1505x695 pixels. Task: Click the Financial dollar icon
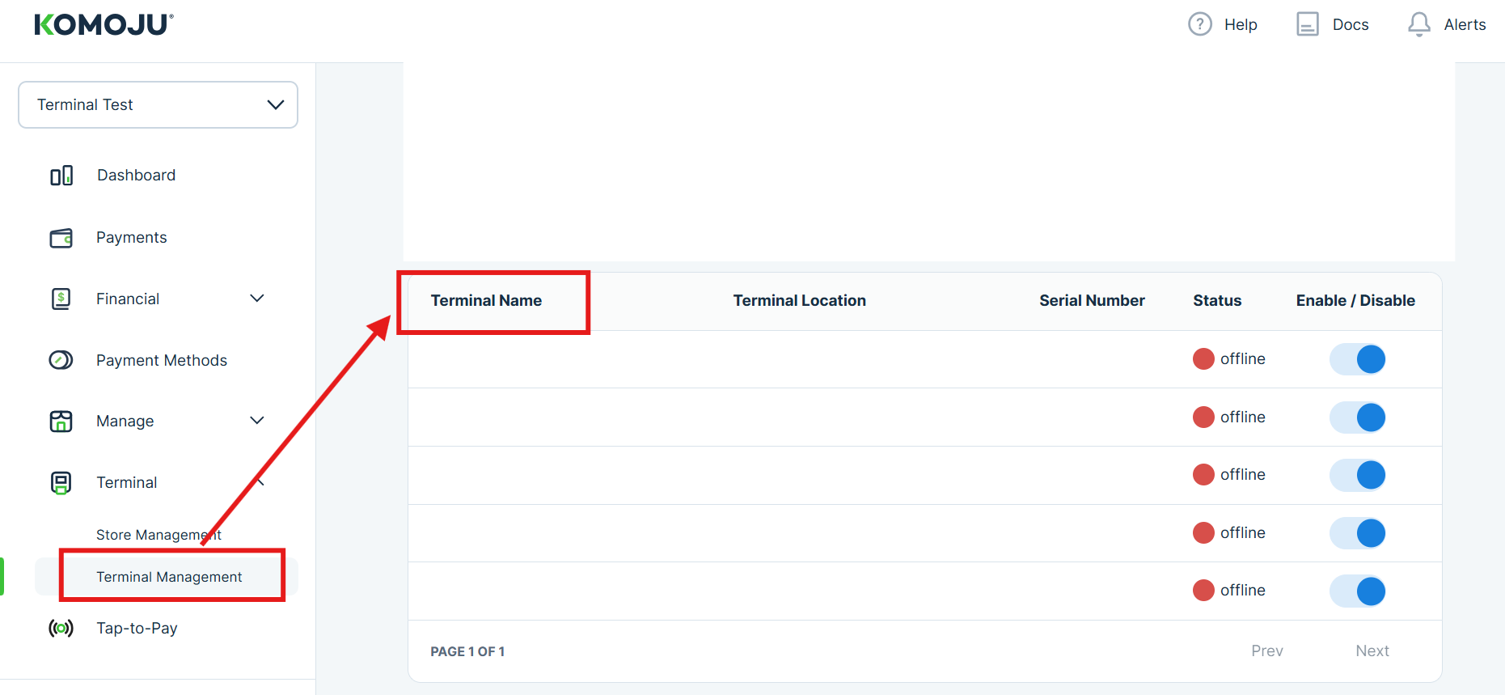pos(61,299)
